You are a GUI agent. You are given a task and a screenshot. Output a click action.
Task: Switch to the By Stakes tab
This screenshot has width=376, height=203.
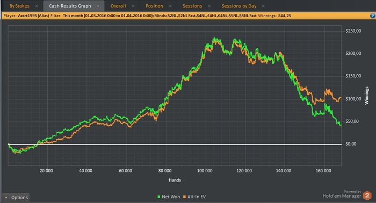click(19, 6)
